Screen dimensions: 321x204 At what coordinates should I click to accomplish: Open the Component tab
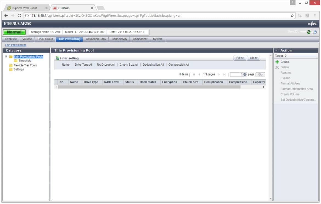click(x=140, y=39)
